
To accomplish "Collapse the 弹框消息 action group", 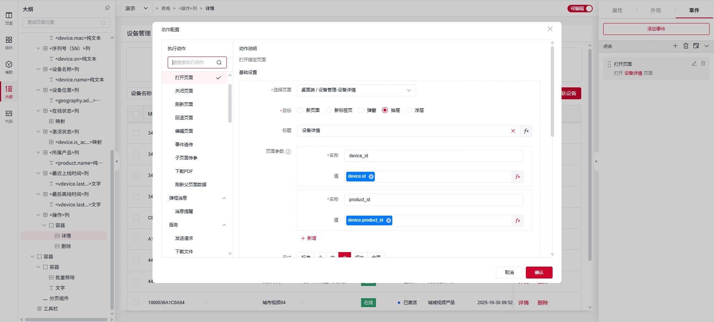I will 224,198.
